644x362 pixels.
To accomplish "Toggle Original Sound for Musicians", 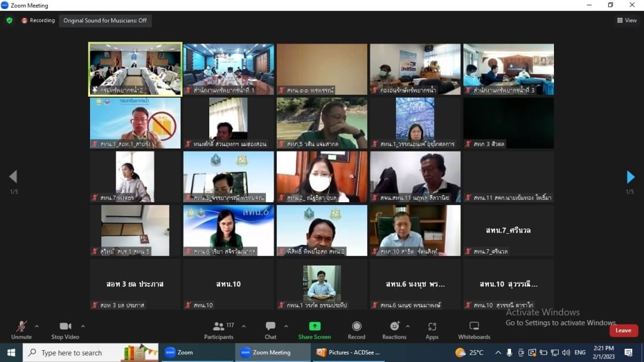I will 105,20.
